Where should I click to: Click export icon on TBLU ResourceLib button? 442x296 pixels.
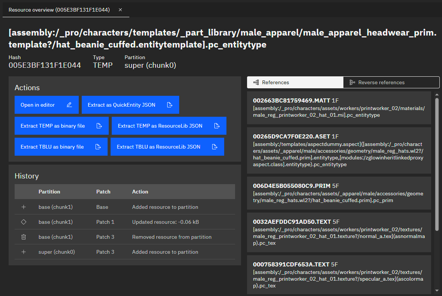tap(215, 147)
